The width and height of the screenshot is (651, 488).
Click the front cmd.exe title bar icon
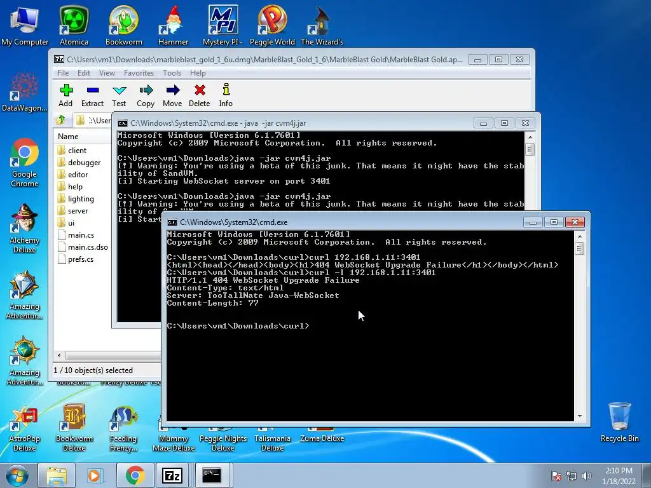click(172, 222)
